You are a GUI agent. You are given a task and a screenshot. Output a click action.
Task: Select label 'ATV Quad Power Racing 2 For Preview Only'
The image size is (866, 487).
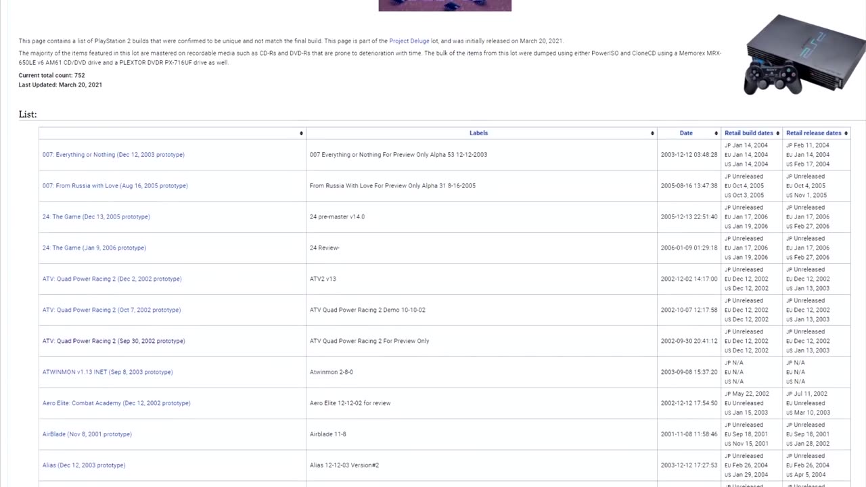pos(369,342)
